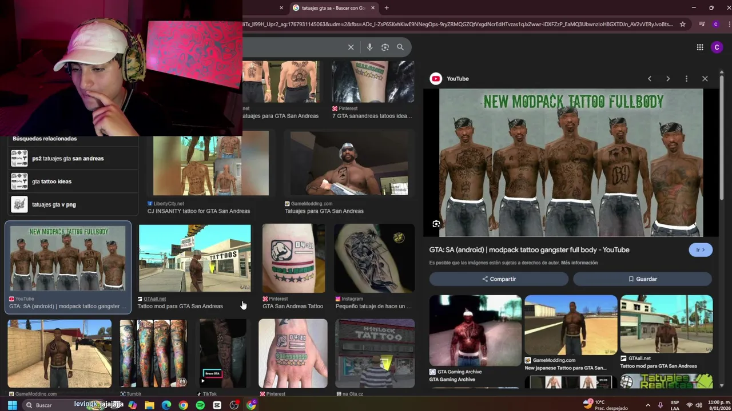Image resolution: width=732 pixels, height=411 pixels.
Task: Open the Pinterest hand tattoo thumbnail
Action: tap(293, 353)
